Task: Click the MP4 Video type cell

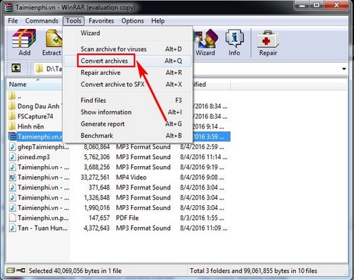Action: tap(131, 177)
